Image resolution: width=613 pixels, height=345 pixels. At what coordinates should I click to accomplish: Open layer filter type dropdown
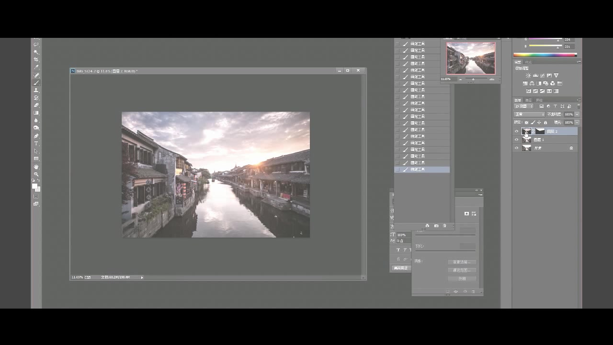tap(523, 106)
